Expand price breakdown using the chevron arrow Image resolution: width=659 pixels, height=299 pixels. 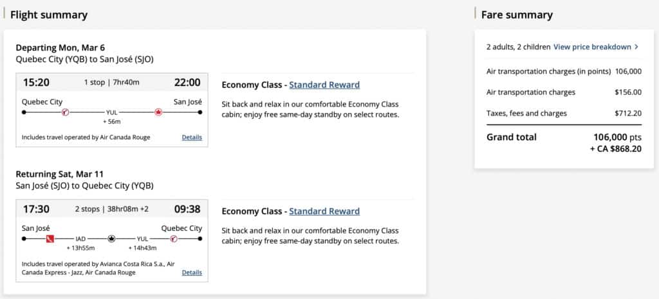coord(636,47)
